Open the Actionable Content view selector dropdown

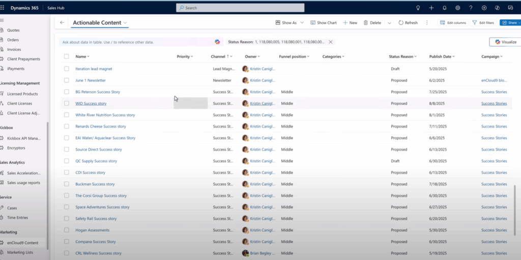[125, 22]
